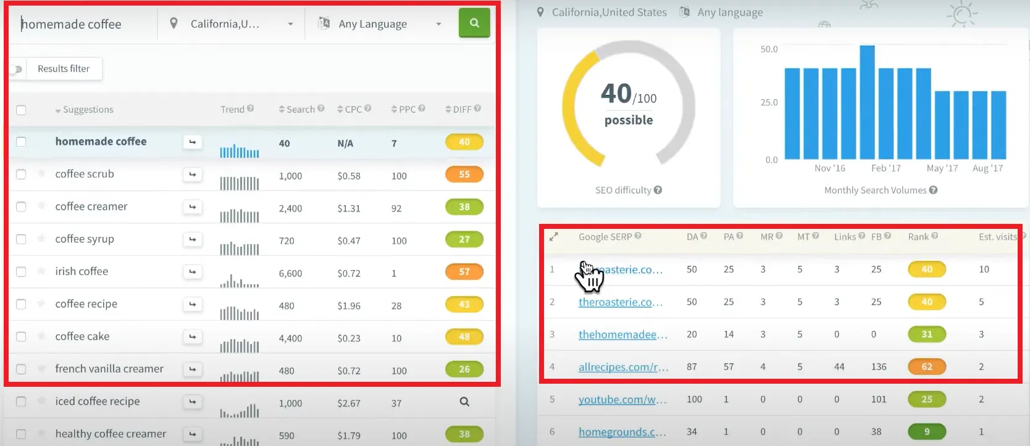Click the magnifier icon for iced coffee recipe

(x=464, y=402)
